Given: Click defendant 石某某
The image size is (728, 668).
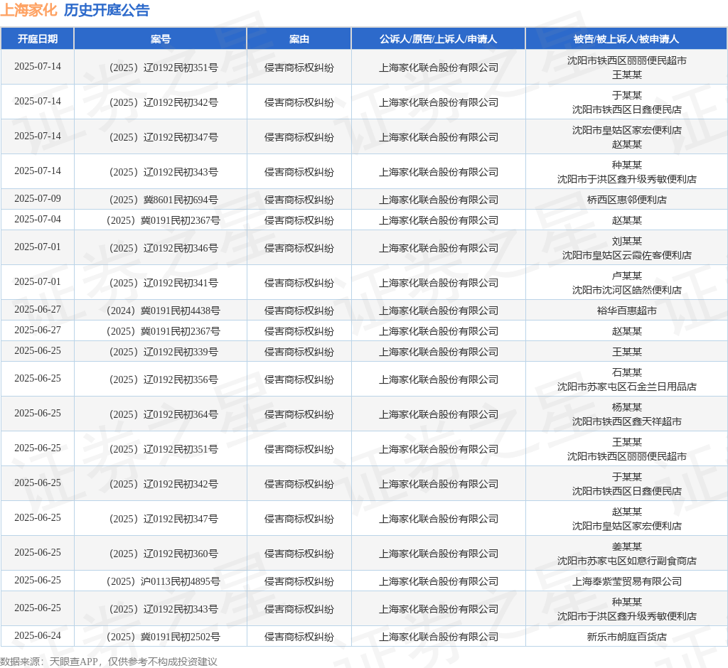Looking at the screenshot, I should pos(626,372).
